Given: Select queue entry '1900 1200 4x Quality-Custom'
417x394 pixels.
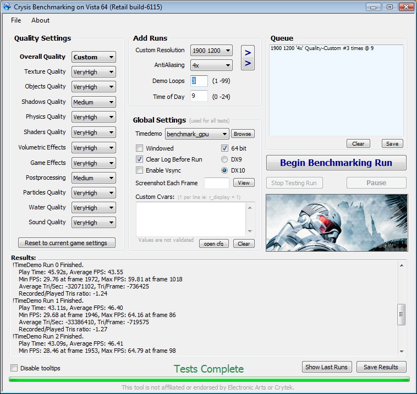Looking at the screenshot, I should (322, 48).
